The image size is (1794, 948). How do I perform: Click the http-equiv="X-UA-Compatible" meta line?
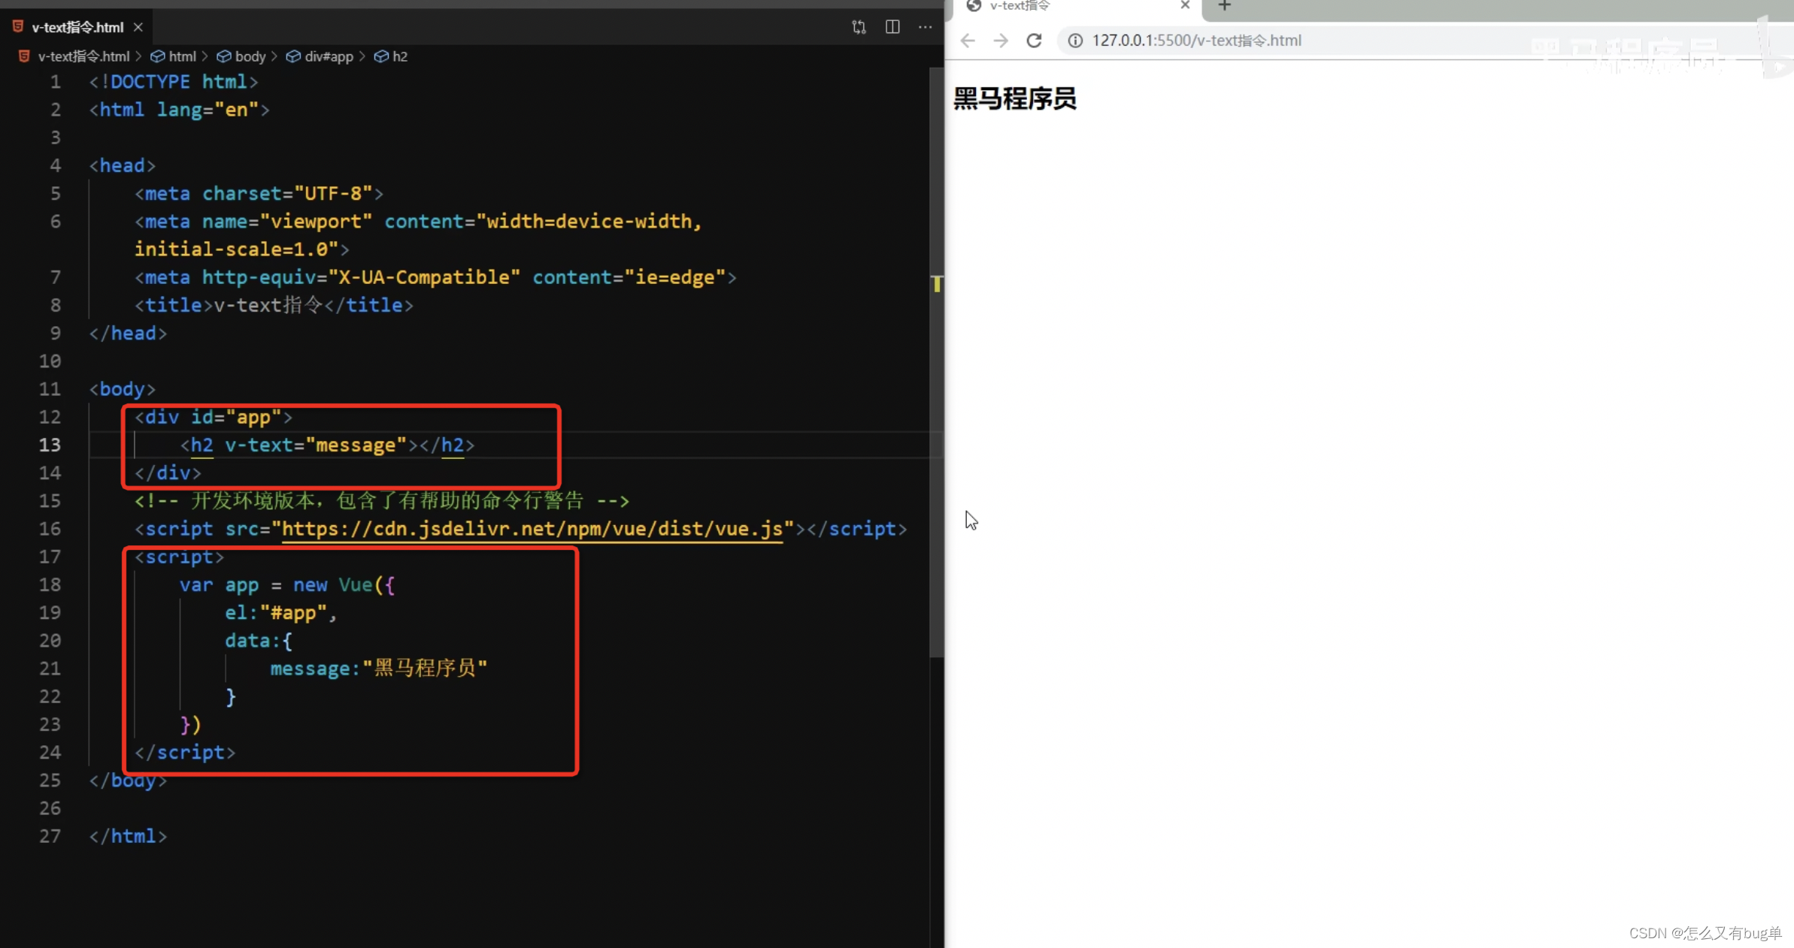[435, 277]
